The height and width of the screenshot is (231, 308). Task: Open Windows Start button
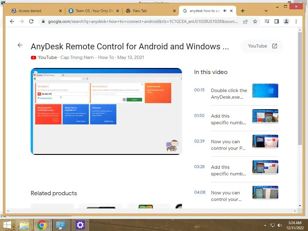click(7, 225)
